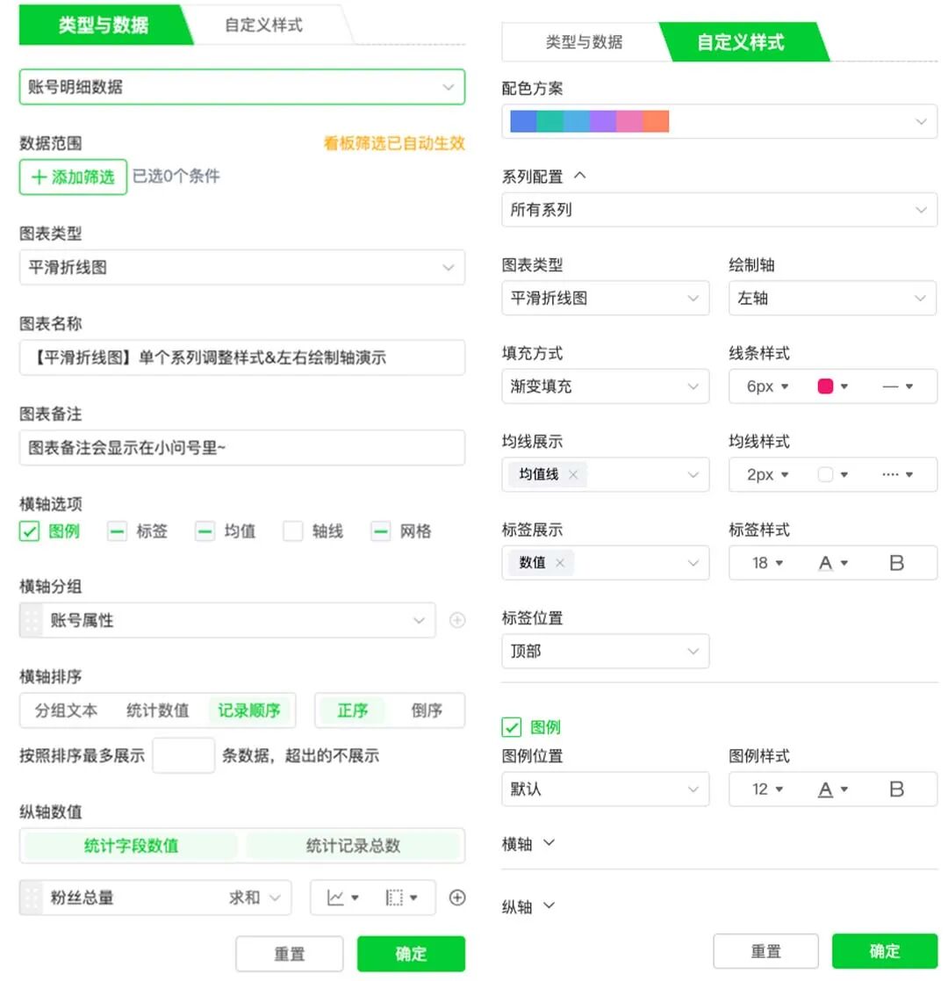The image size is (948, 981).
Task: Click 重置 in 类型与数据 panel
Action: point(290,954)
